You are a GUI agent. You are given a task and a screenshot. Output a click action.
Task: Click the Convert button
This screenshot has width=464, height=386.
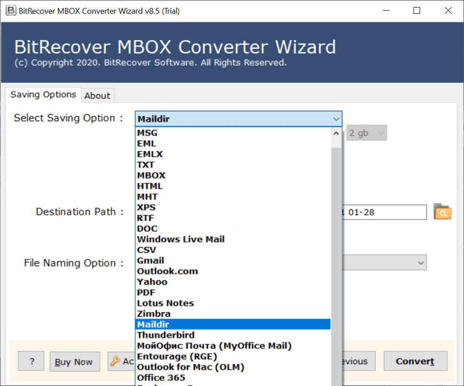[415, 361]
